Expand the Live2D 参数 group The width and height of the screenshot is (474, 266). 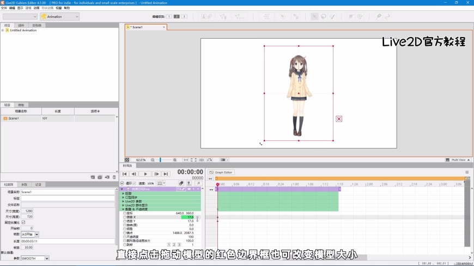pos(123,201)
